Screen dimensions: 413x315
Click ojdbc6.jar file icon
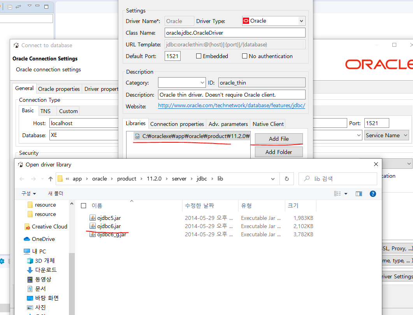93,226
